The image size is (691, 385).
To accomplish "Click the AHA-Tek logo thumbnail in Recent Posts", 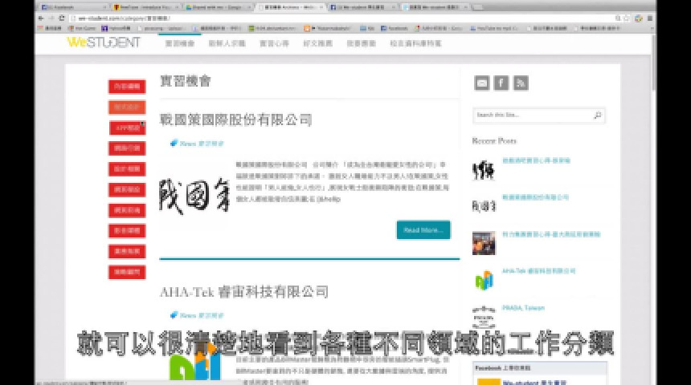I will point(483,279).
